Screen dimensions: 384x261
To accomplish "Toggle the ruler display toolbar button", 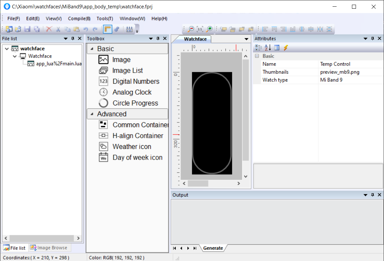I will [107, 29].
